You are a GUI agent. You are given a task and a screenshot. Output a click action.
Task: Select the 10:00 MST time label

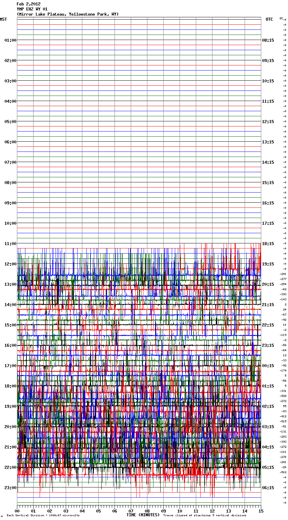[x=11, y=223]
